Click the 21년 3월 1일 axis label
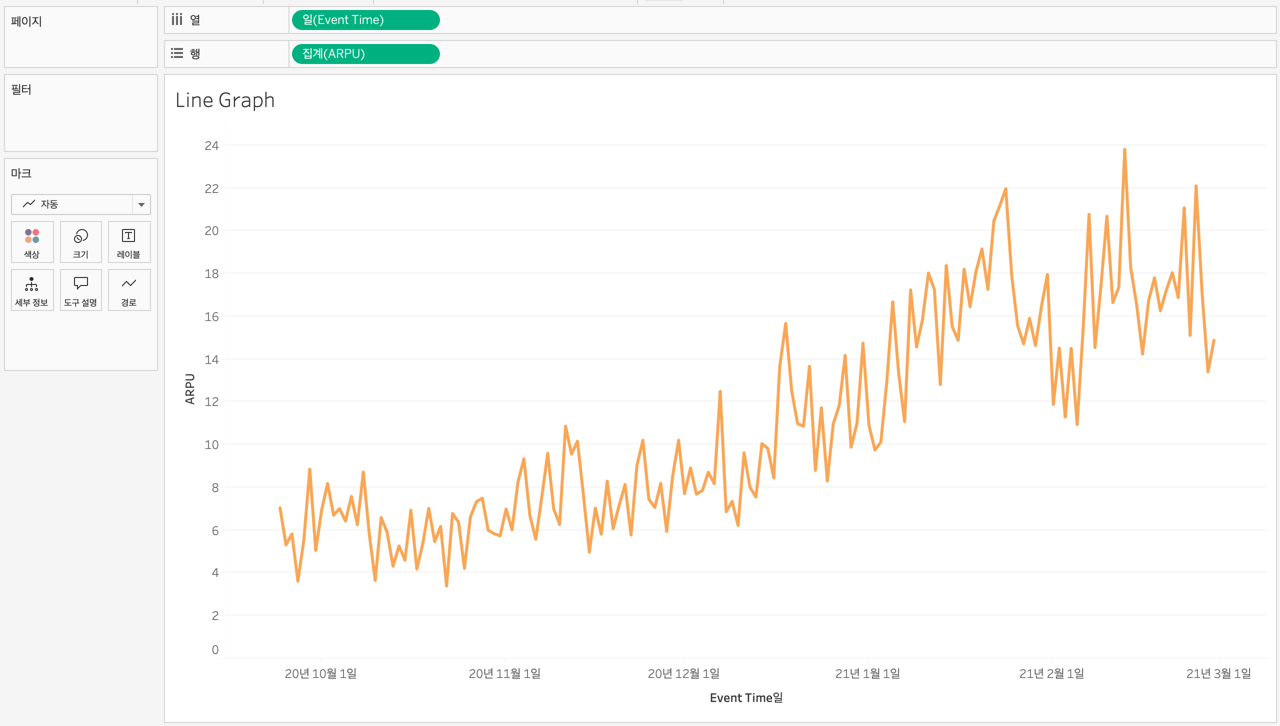 click(1218, 673)
